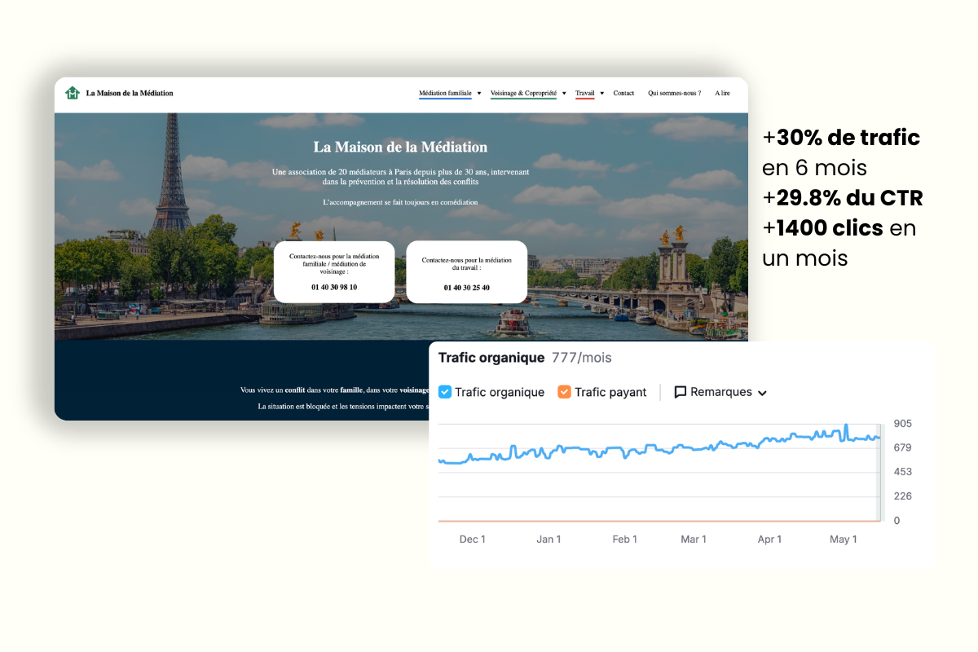Click the Trafic organique chart title

coord(491,358)
